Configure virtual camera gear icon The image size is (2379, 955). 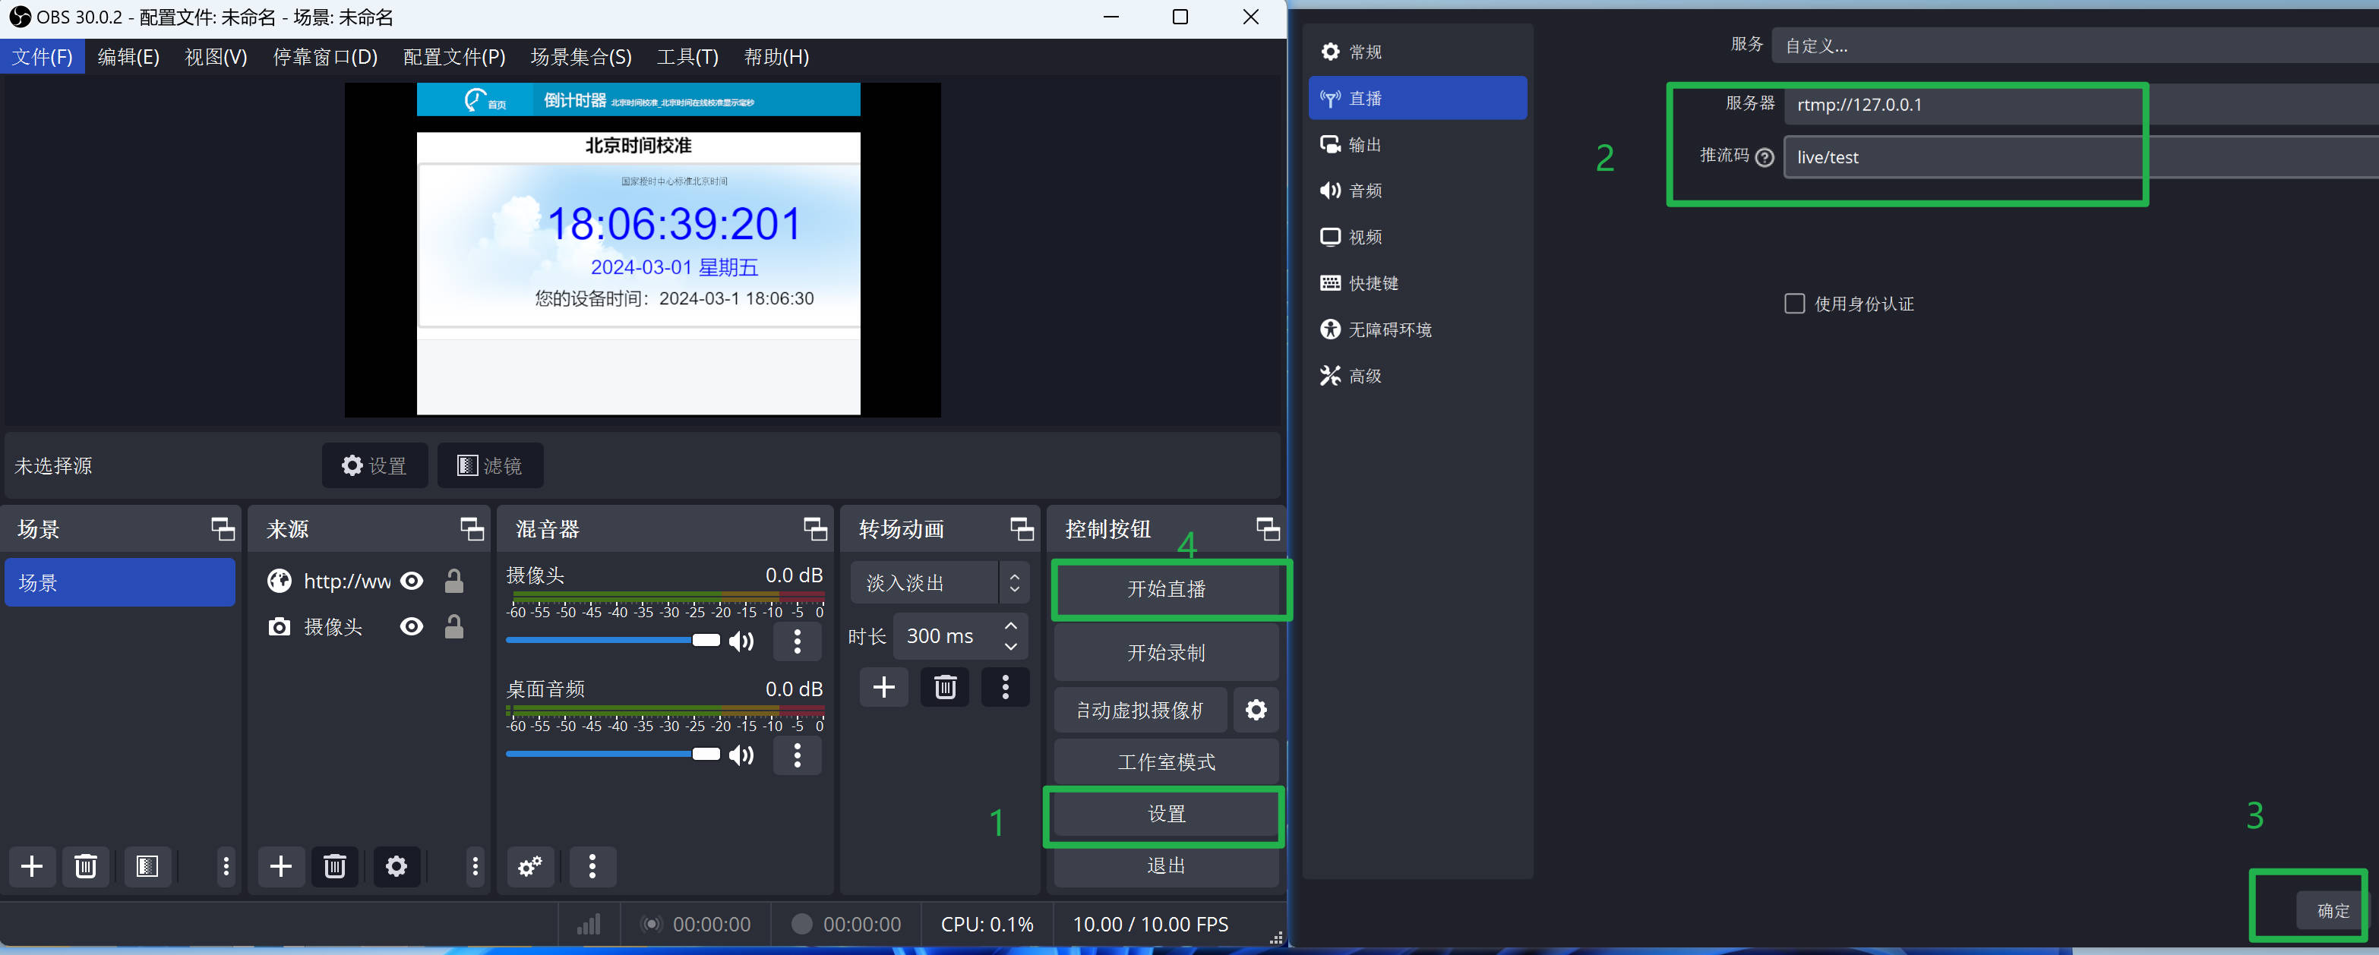[1256, 710]
